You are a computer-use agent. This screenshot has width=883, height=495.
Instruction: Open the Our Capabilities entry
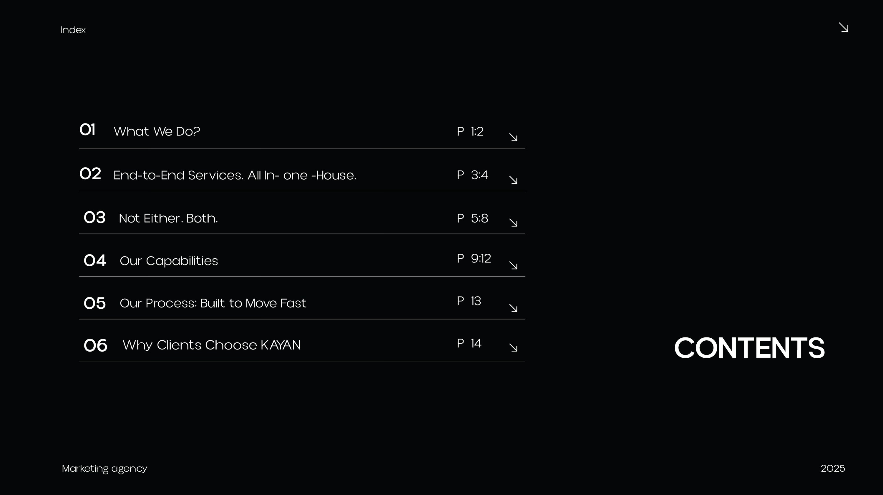(x=169, y=261)
